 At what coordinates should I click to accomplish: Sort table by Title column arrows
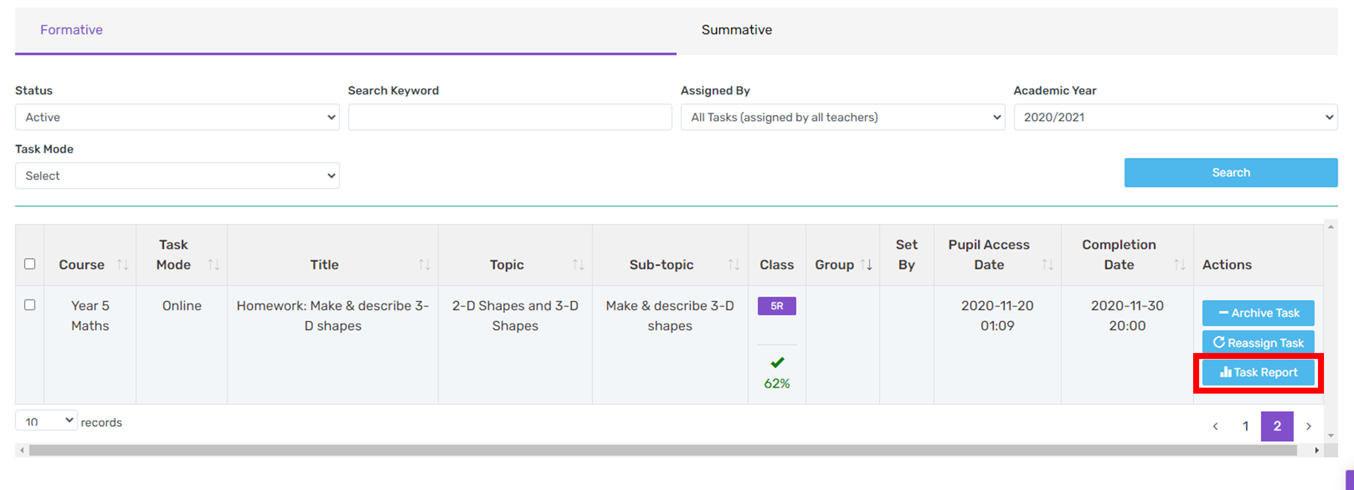click(424, 265)
